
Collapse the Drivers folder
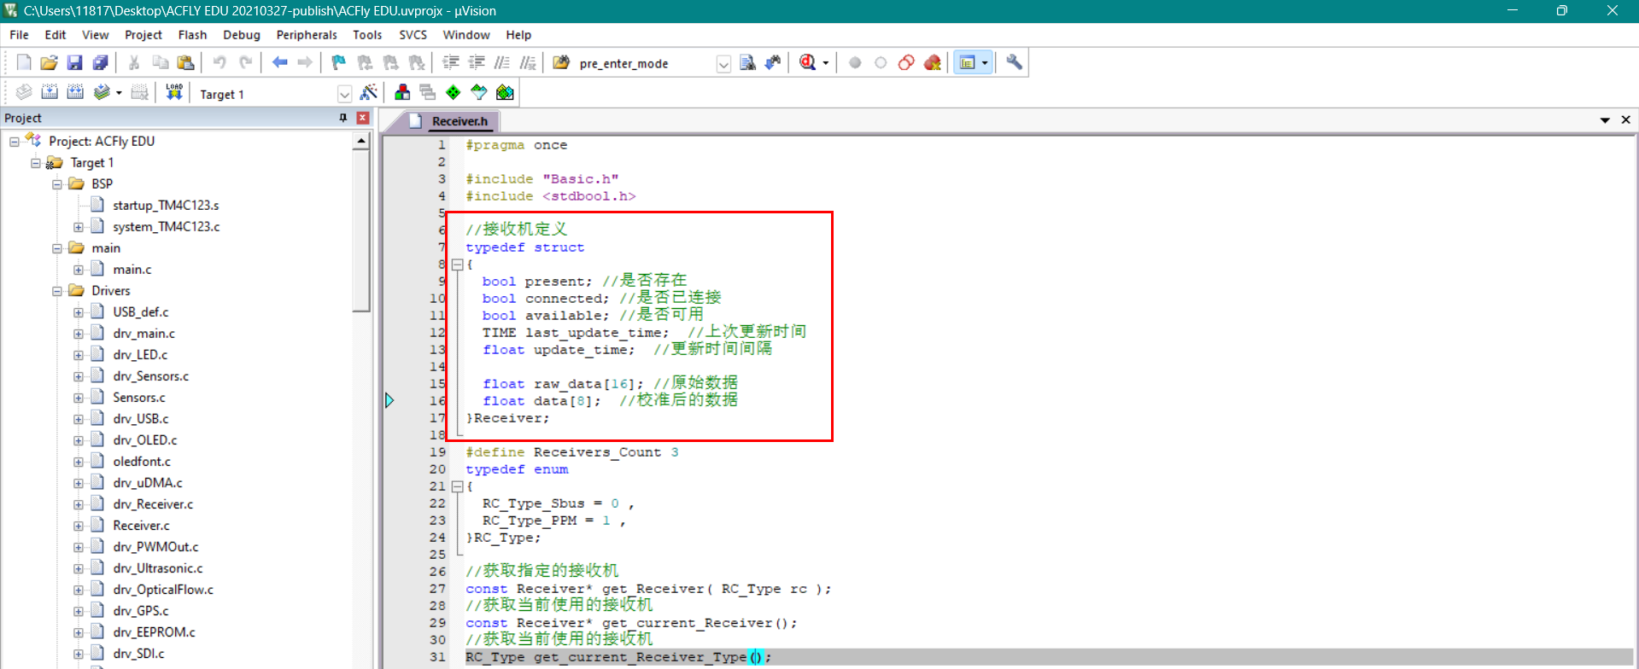tap(57, 291)
